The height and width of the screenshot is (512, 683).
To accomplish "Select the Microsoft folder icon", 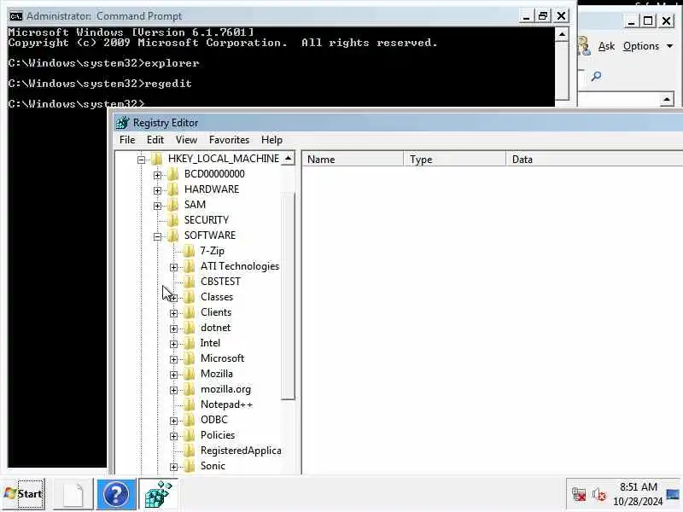I will click(x=189, y=358).
